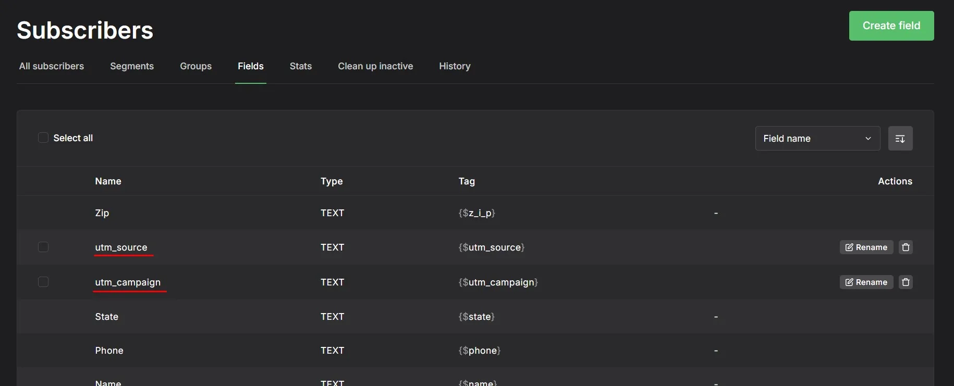
Task: Toggle the sort order icon button
Action: [900, 139]
